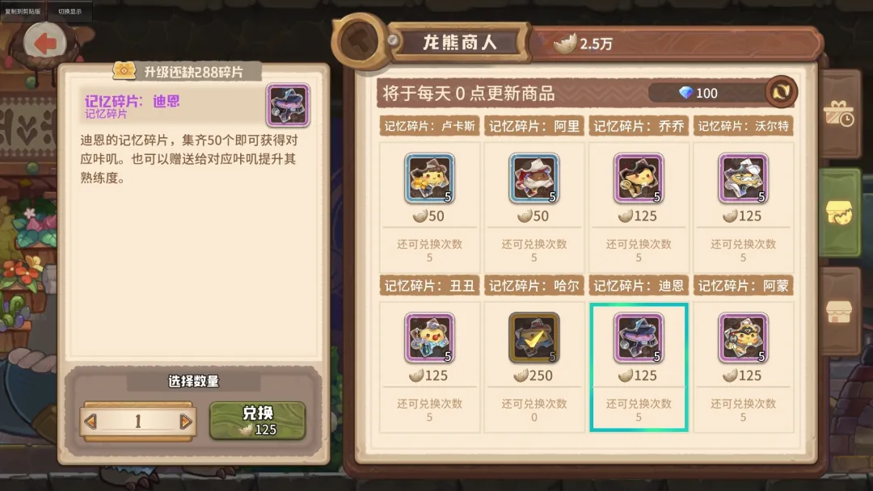Select the 沃尔特 memory fragment icon

click(744, 178)
